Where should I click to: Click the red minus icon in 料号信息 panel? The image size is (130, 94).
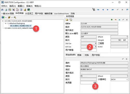click(116, 20)
